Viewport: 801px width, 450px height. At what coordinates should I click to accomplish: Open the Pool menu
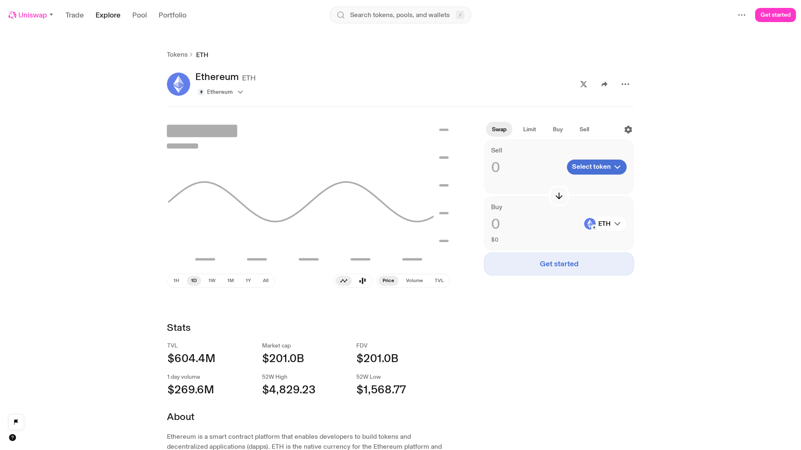[140, 15]
